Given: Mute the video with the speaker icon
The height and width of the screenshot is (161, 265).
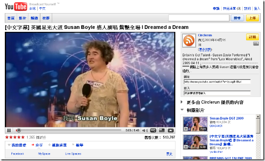Looking at the screenshot, I should click(144, 130).
